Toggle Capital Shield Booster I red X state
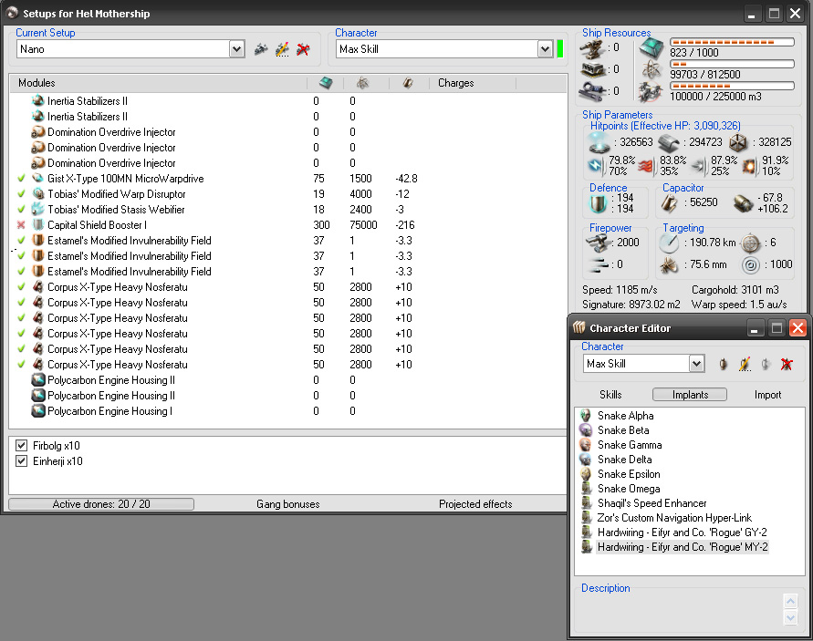 [21, 225]
